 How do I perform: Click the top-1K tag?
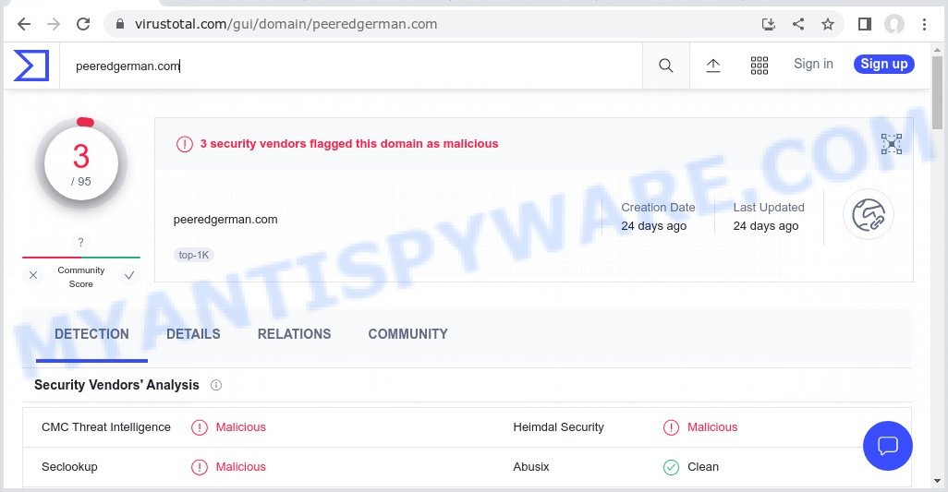click(x=193, y=255)
